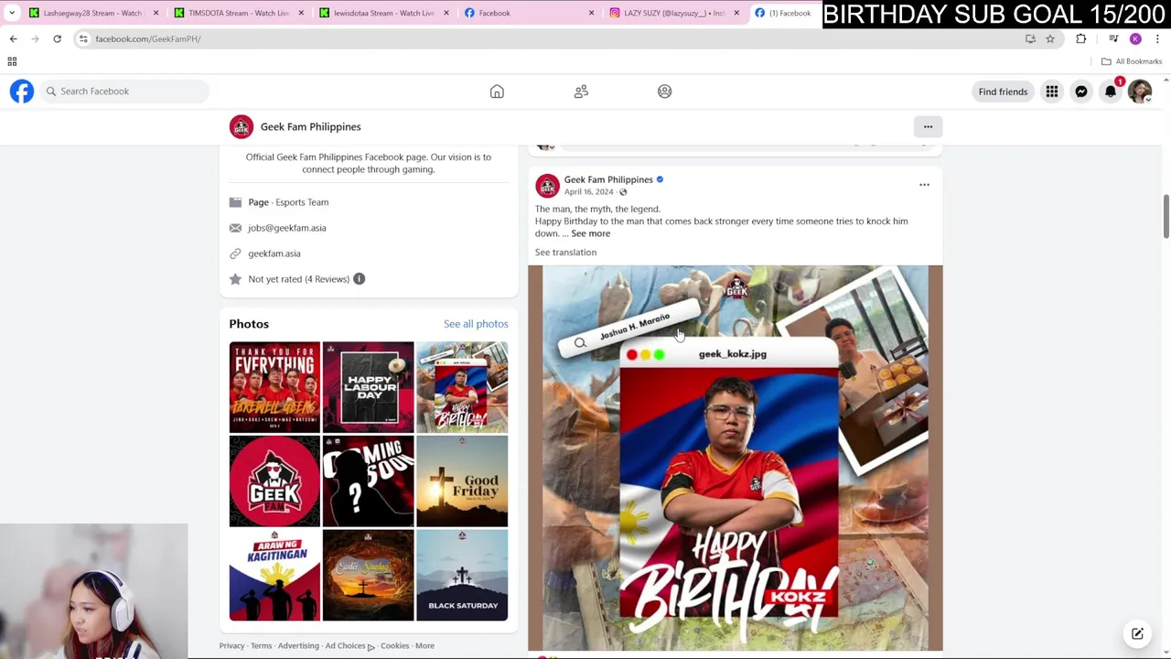Open the Good Friday photo thumbnail
This screenshot has width=1171, height=659.
coord(462,481)
